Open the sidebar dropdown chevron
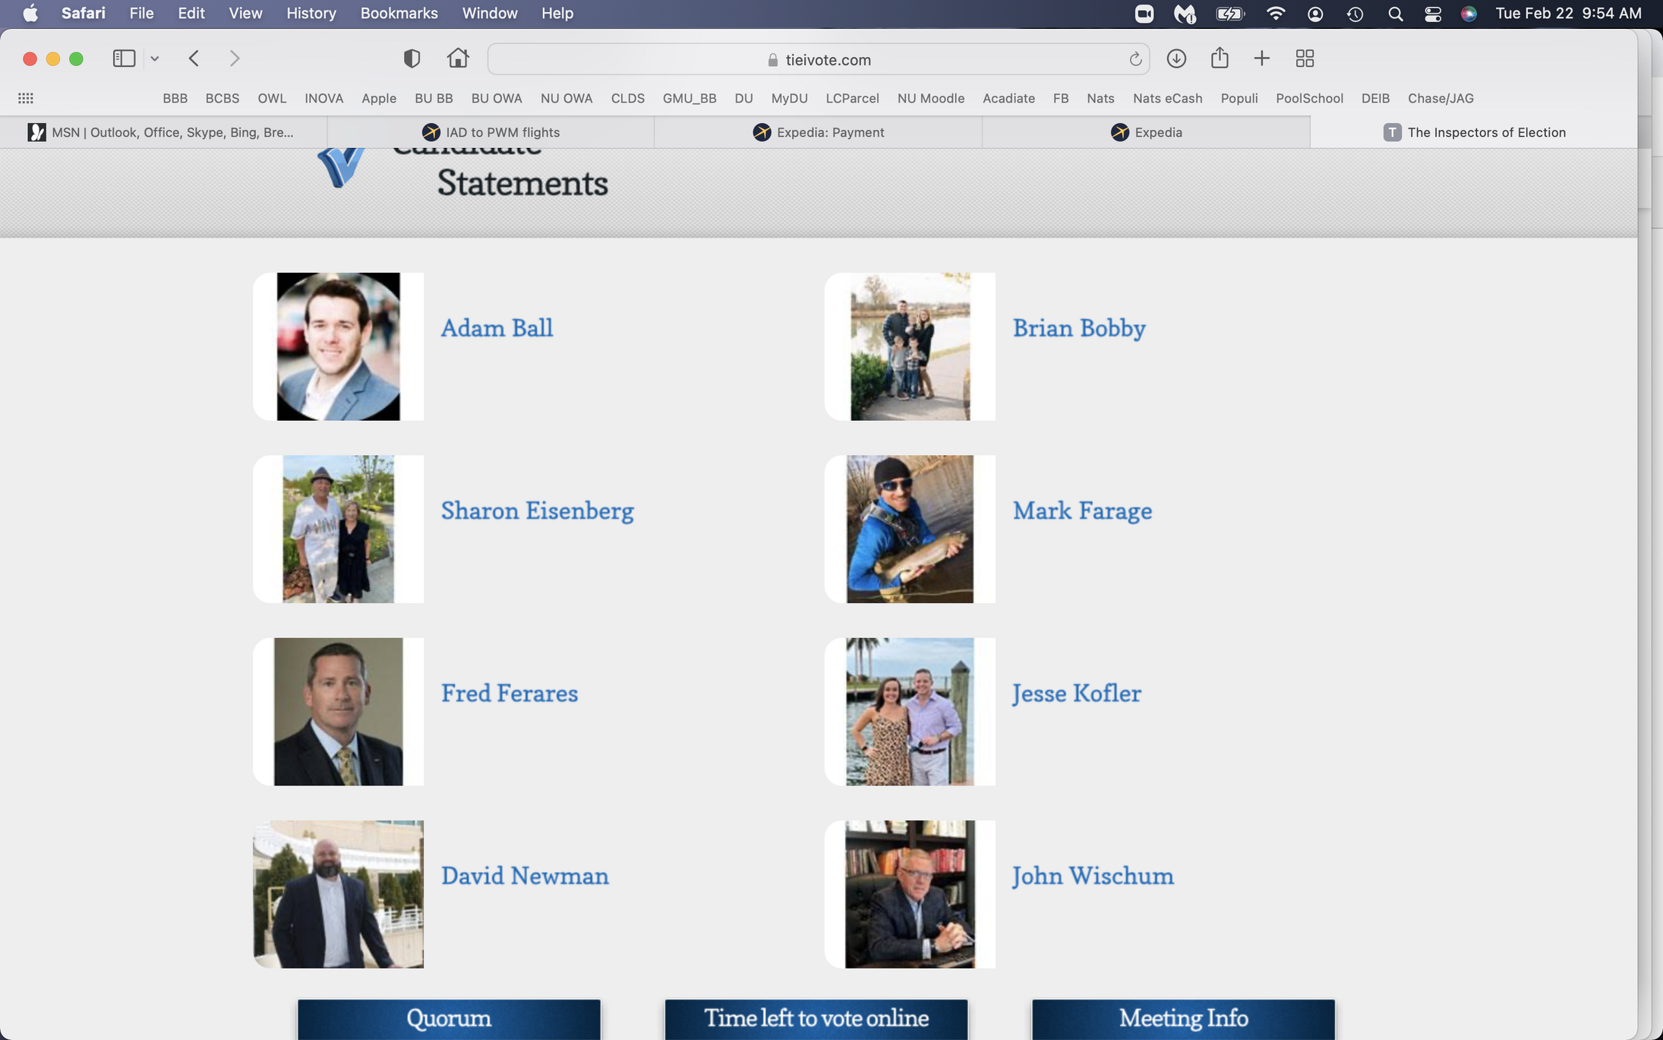Image resolution: width=1663 pixels, height=1040 pixels. (155, 58)
